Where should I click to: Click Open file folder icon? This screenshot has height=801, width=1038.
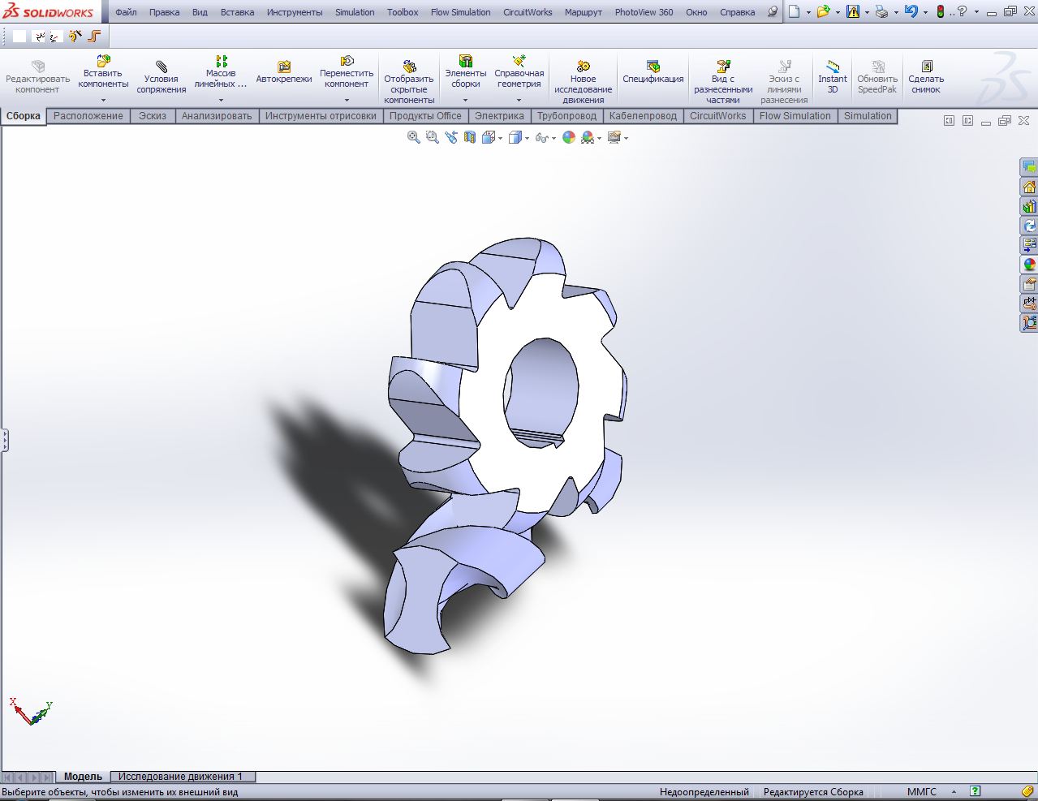[x=824, y=11]
